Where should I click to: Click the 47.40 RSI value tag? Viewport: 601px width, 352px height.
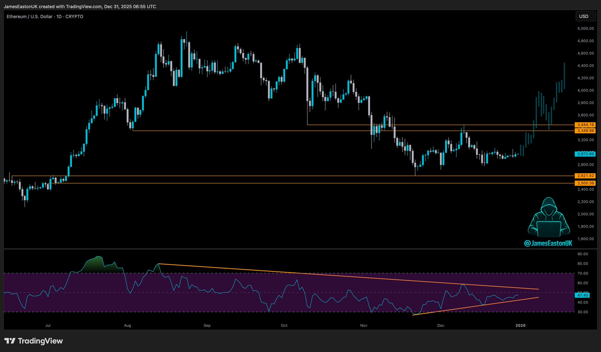tap(583, 295)
